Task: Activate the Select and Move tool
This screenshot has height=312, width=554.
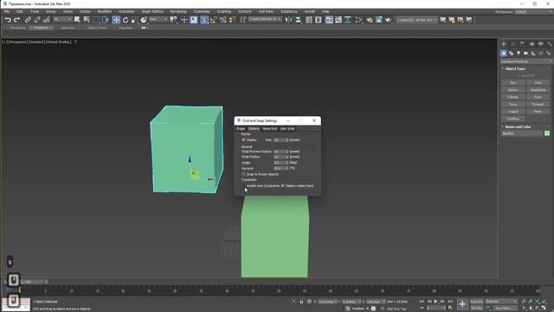Action: point(116,20)
